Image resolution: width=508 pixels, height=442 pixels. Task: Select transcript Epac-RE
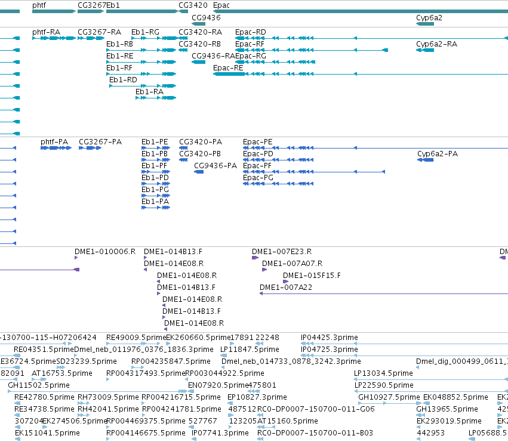tap(361, 74)
